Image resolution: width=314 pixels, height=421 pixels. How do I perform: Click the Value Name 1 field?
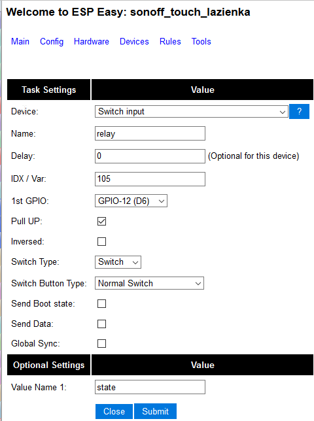150,387
